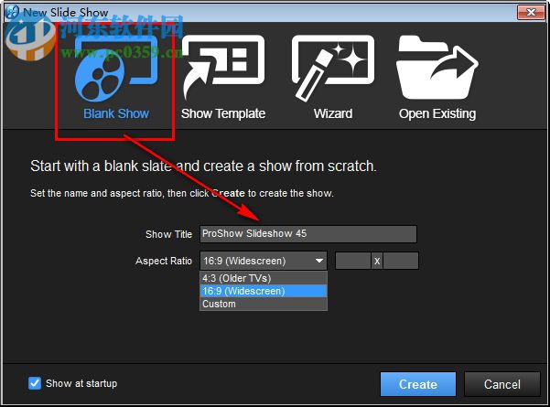This screenshot has width=550, height=407.
Task: Click the 'Start with a blank slate' heading
Action: [203, 166]
